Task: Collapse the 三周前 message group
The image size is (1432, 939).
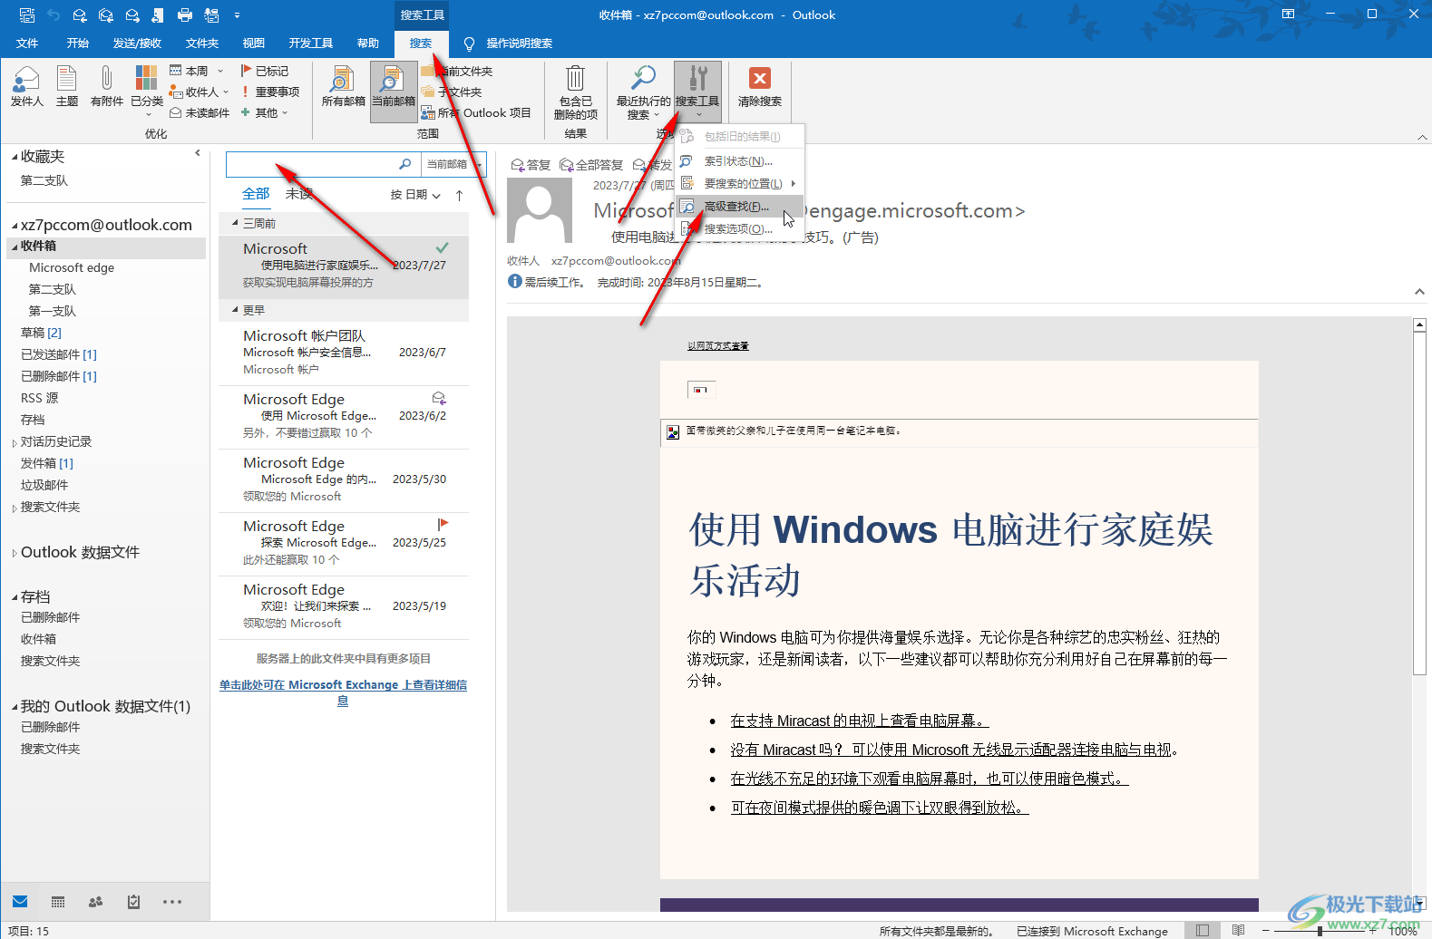Action: (x=235, y=223)
